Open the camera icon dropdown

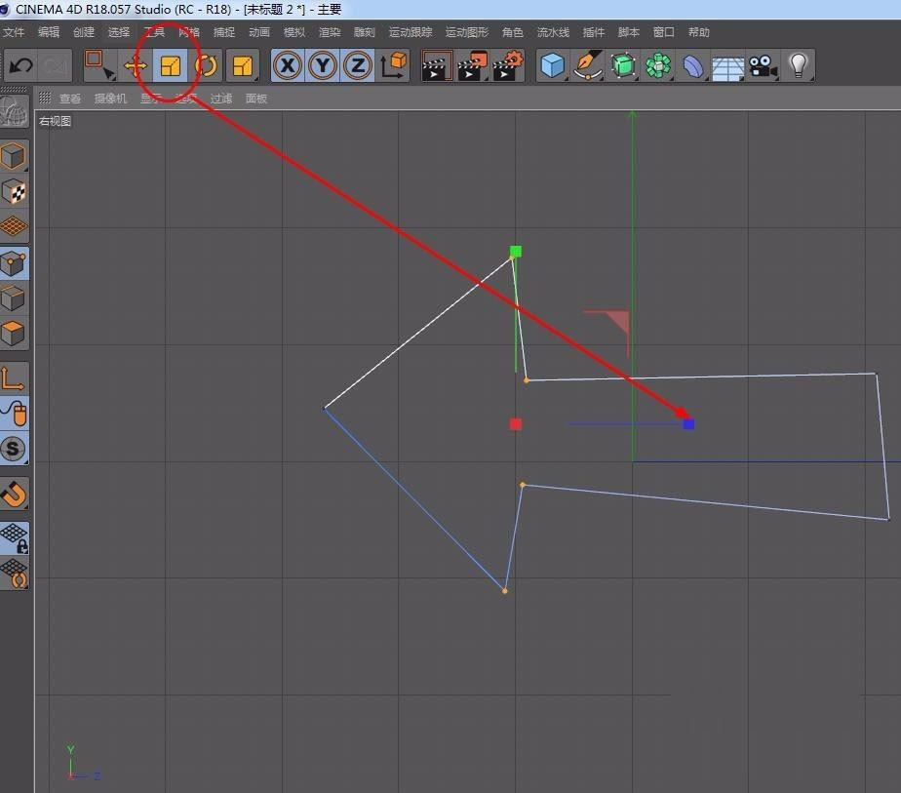click(x=763, y=65)
